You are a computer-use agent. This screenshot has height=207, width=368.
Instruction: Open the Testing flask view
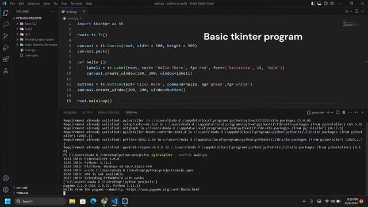6,70
